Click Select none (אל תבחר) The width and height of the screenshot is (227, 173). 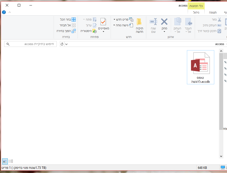pyautogui.click(x=68, y=25)
